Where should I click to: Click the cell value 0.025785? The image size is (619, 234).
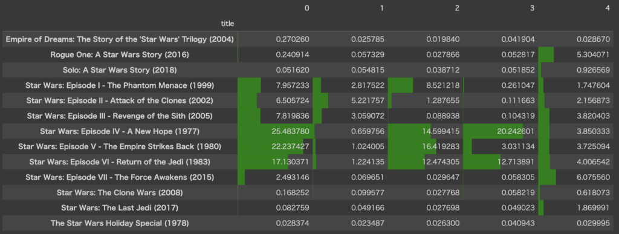pos(368,39)
